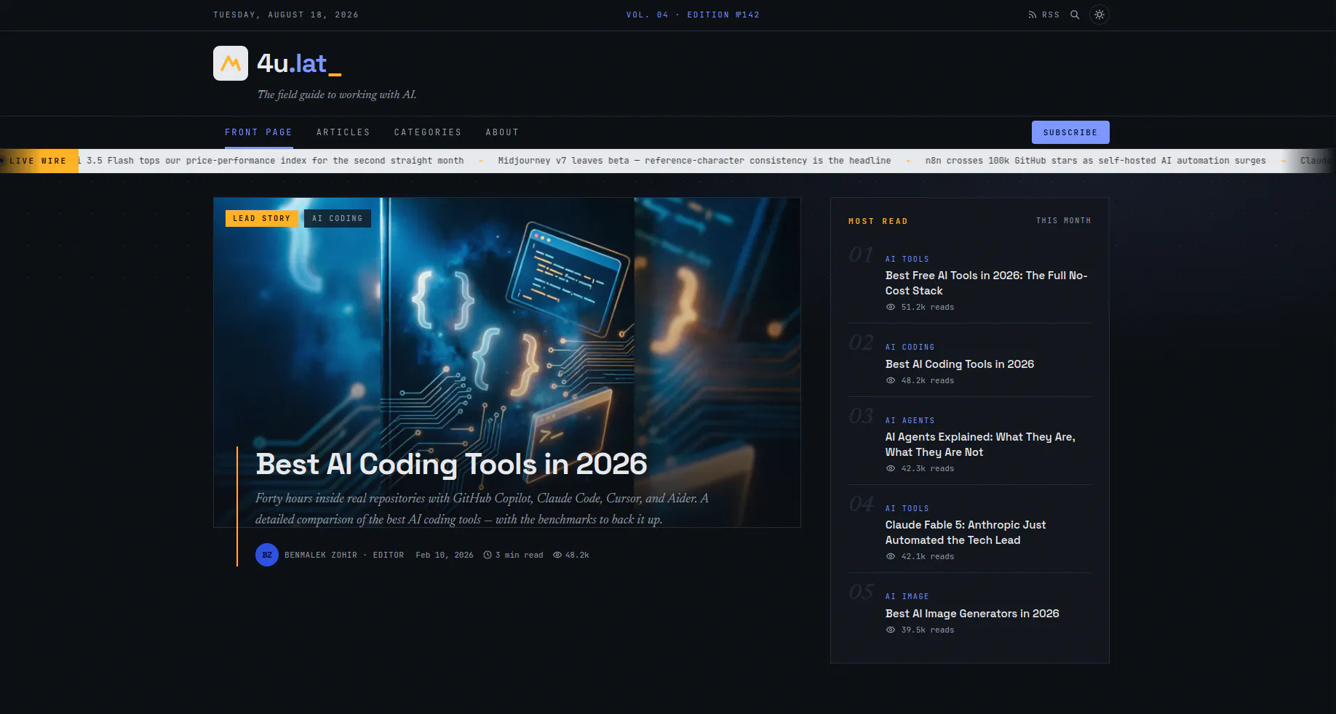Click the AI Coding tag on lead image
The image size is (1336, 714).
pyautogui.click(x=338, y=218)
